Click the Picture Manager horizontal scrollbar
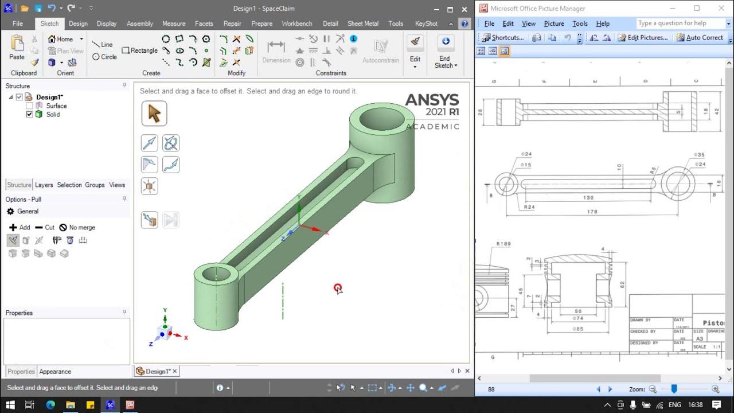 click(x=595, y=378)
